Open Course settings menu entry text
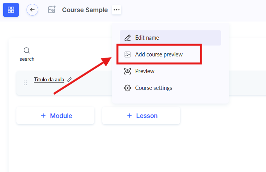 point(153,88)
